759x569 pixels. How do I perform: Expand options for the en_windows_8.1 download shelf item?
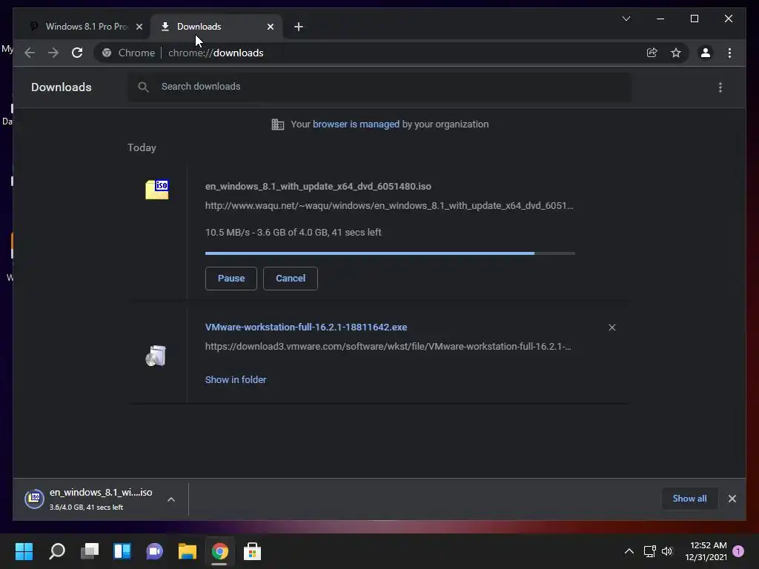pos(171,499)
